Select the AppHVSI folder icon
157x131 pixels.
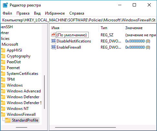coord(3,50)
